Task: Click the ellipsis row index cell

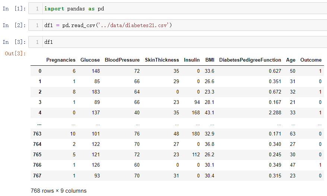Action: pyautogui.click(x=39, y=124)
